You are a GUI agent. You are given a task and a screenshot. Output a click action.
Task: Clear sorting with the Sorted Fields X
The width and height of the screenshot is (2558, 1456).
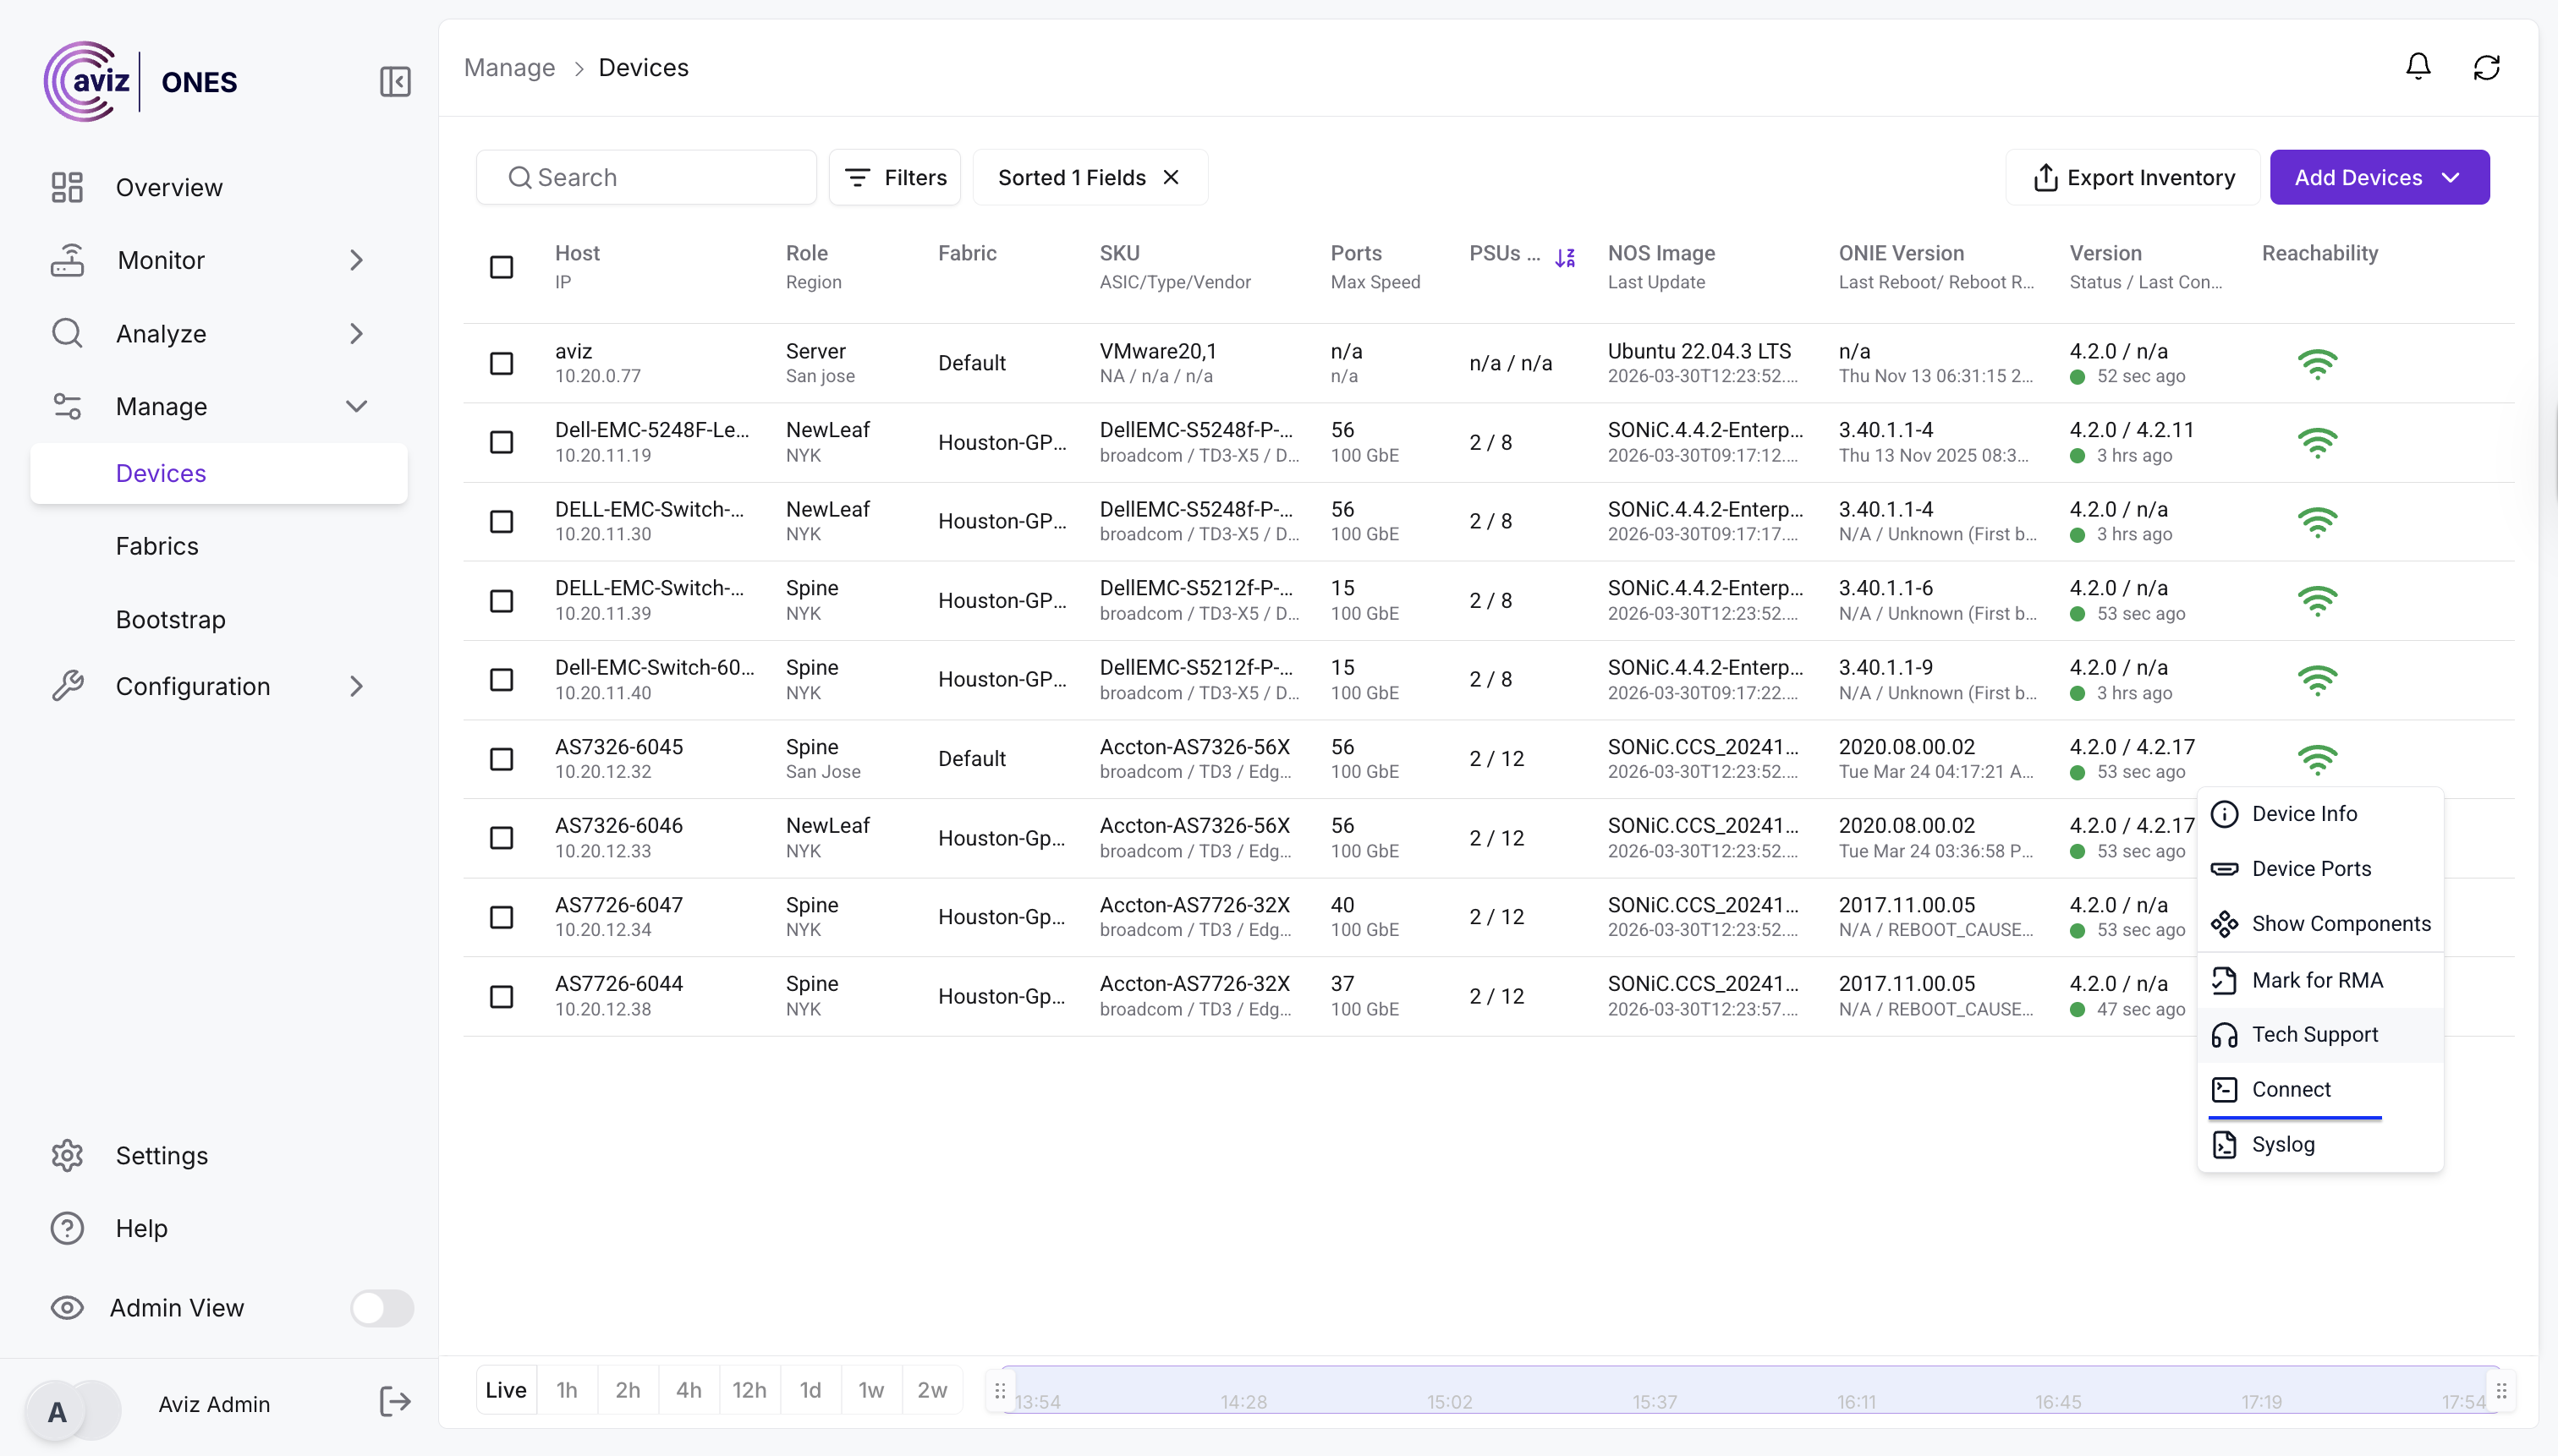(1171, 177)
